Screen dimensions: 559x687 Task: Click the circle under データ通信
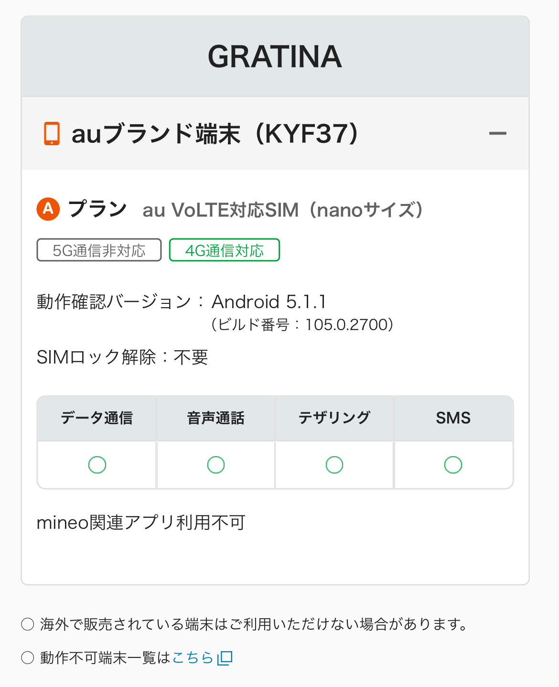pyautogui.click(x=97, y=464)
